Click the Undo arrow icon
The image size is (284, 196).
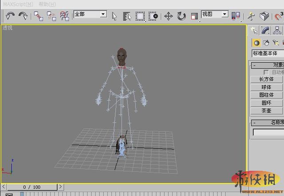tap(10, 16)
